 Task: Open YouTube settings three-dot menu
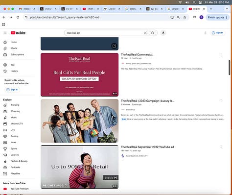click(x=206, y=33)
